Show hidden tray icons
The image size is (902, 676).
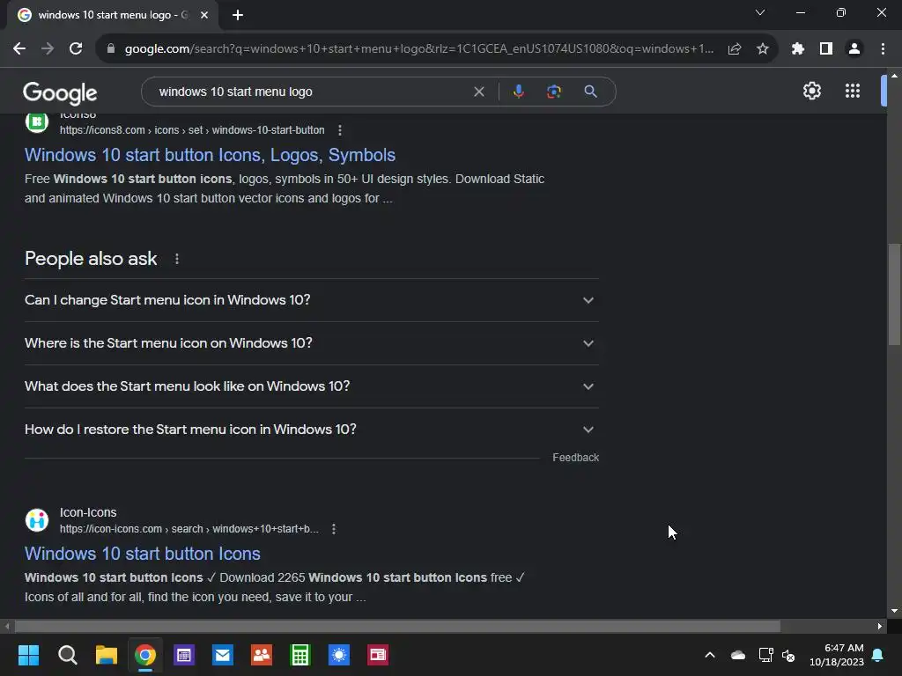coord(710,655)
